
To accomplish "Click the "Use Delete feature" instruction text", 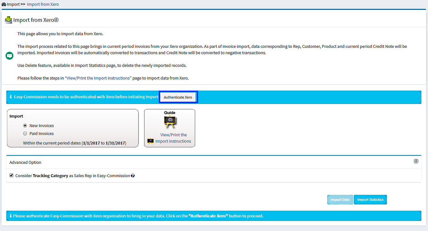I will click(102, 65).
